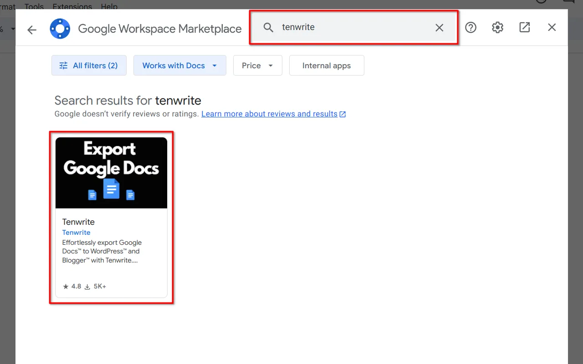Open the All filters (2) panel
The height and width of the screenshot is (364, 583).
[89, 65]
